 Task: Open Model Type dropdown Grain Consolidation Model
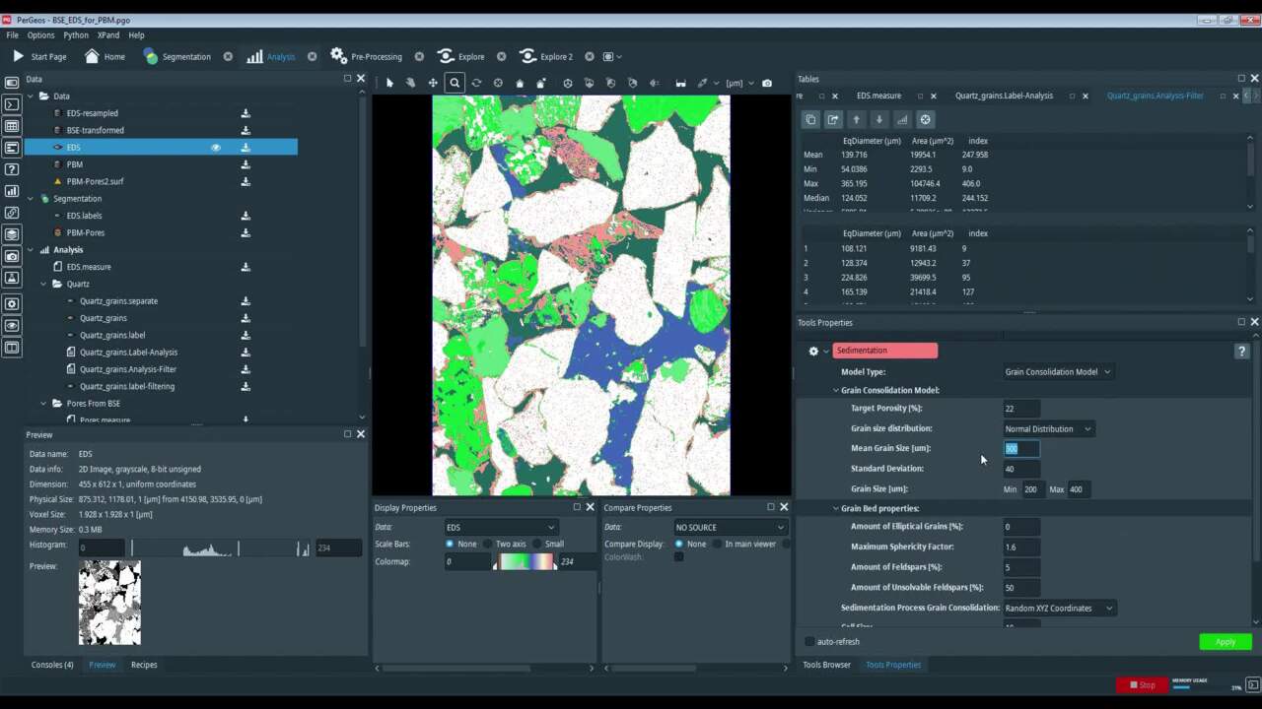(1057, 372)
